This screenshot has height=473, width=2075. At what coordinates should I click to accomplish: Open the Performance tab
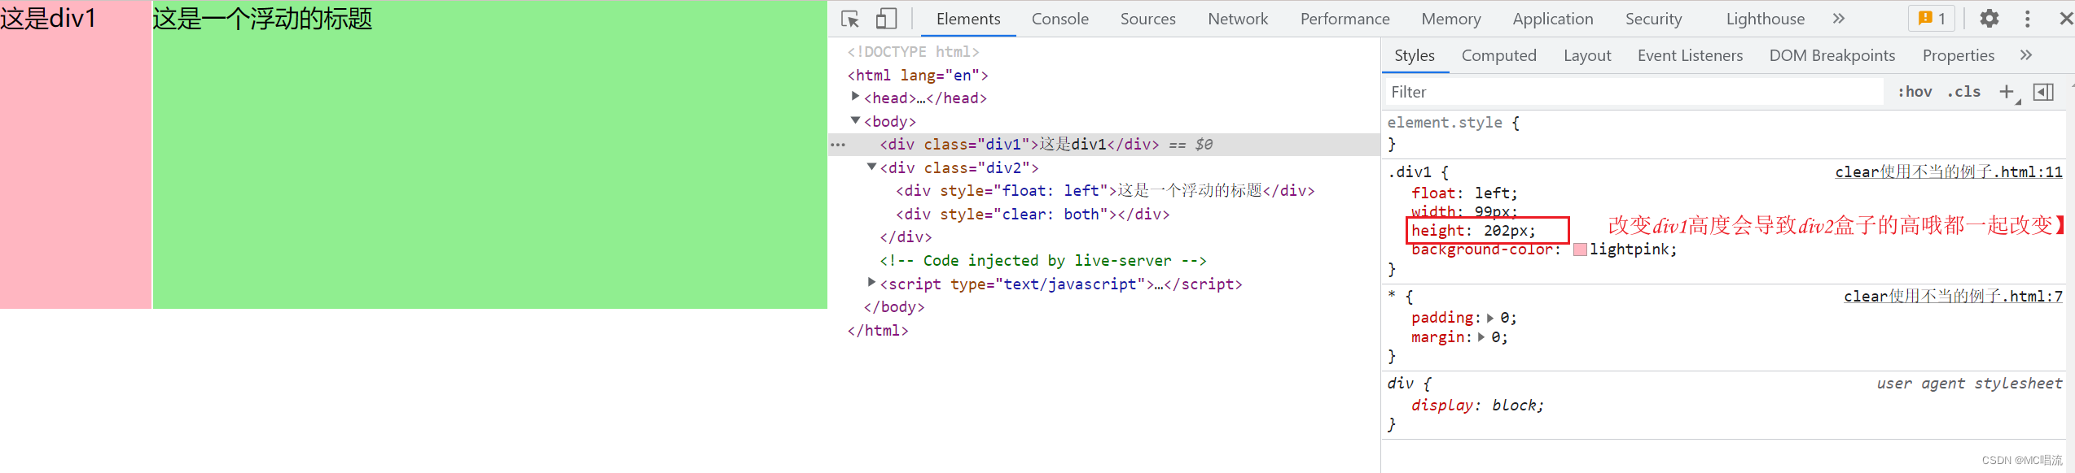tap(1345, 19)
